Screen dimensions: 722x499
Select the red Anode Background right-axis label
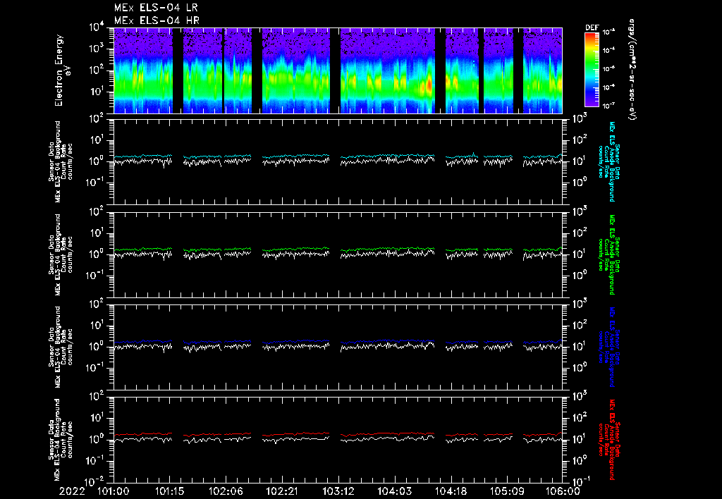(608, 440)
